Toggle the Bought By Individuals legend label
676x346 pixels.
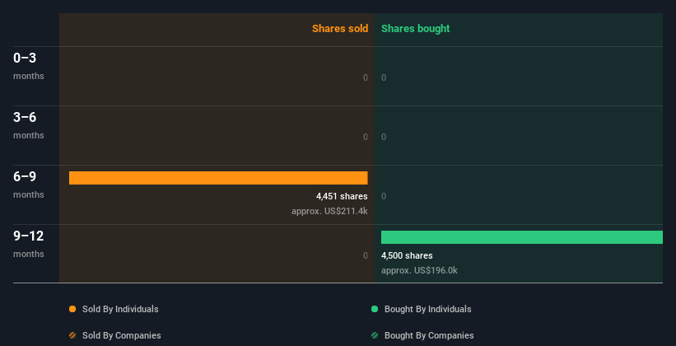(x=427, y=309)
